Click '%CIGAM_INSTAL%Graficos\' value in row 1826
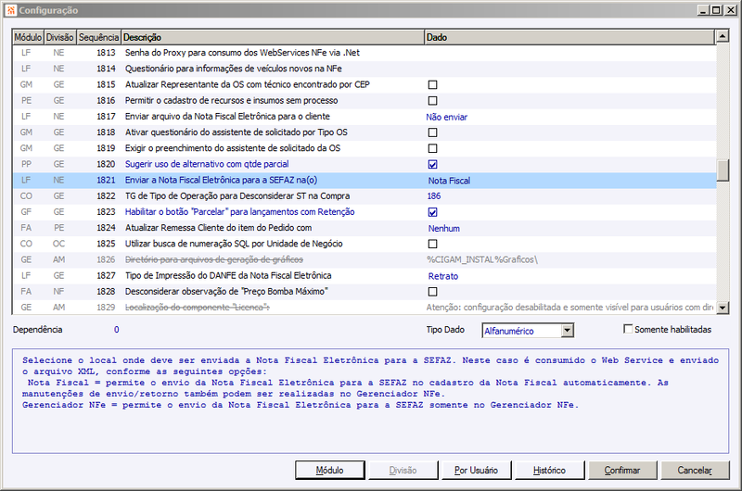 coord(482,260)
